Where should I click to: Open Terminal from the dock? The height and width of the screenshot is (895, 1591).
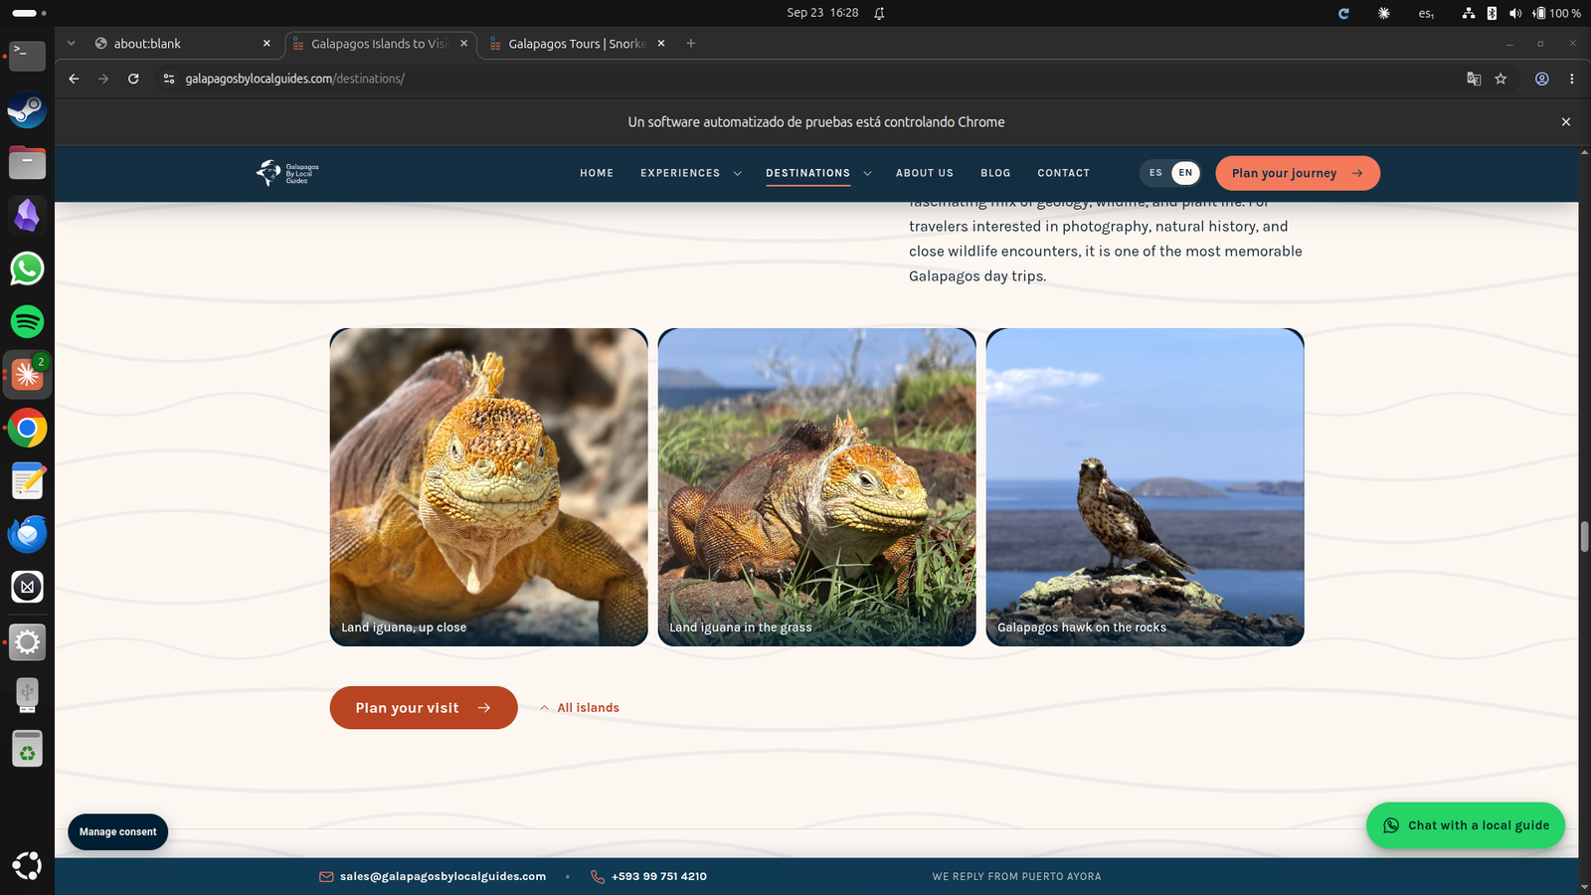pos(27,56)
